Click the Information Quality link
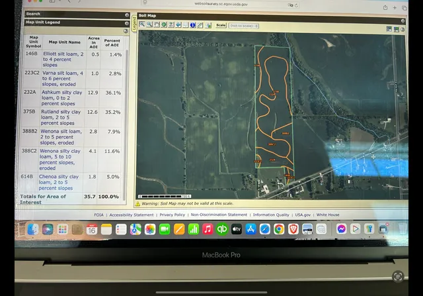Screen dimensions: 423x296 tap(271, 215)
